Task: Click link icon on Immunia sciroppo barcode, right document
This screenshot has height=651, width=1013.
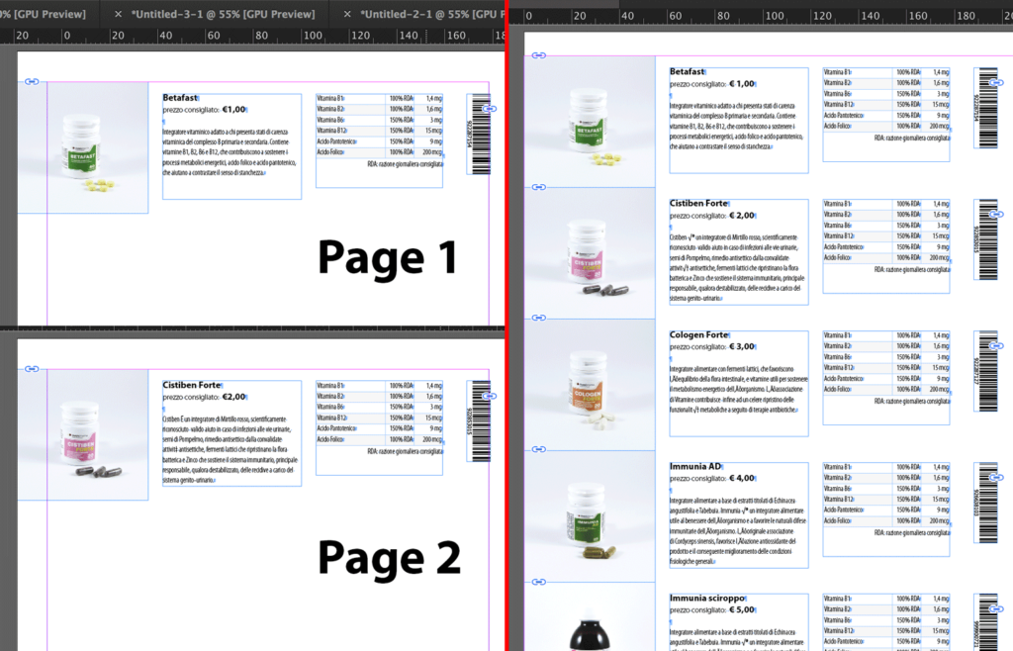Action: (997, 609)
